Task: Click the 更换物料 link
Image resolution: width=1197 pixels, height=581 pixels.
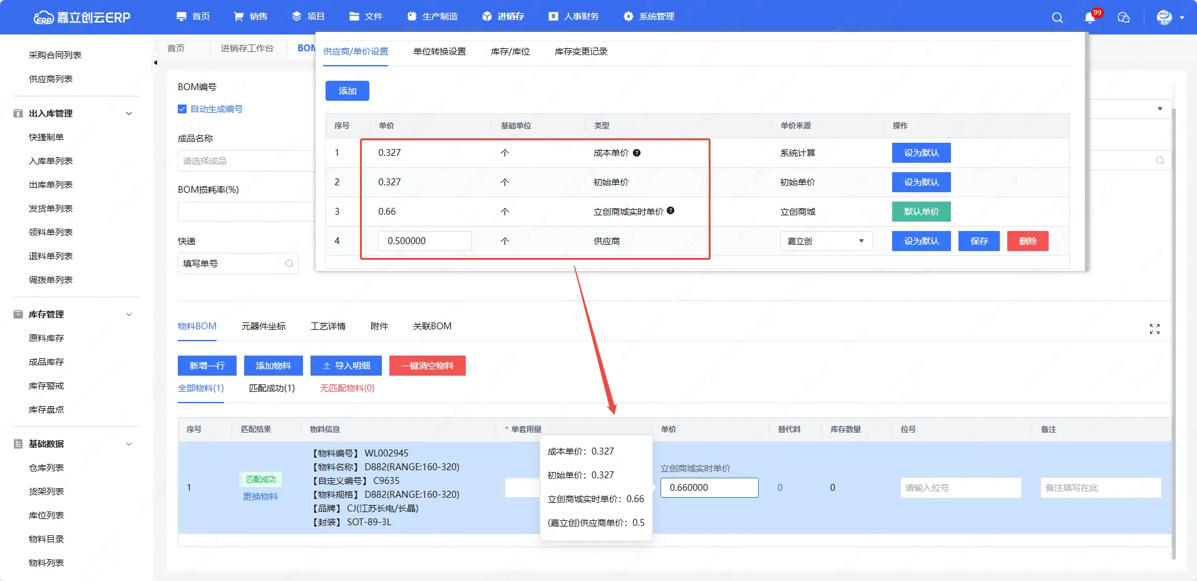Action: tap(260, 496)
